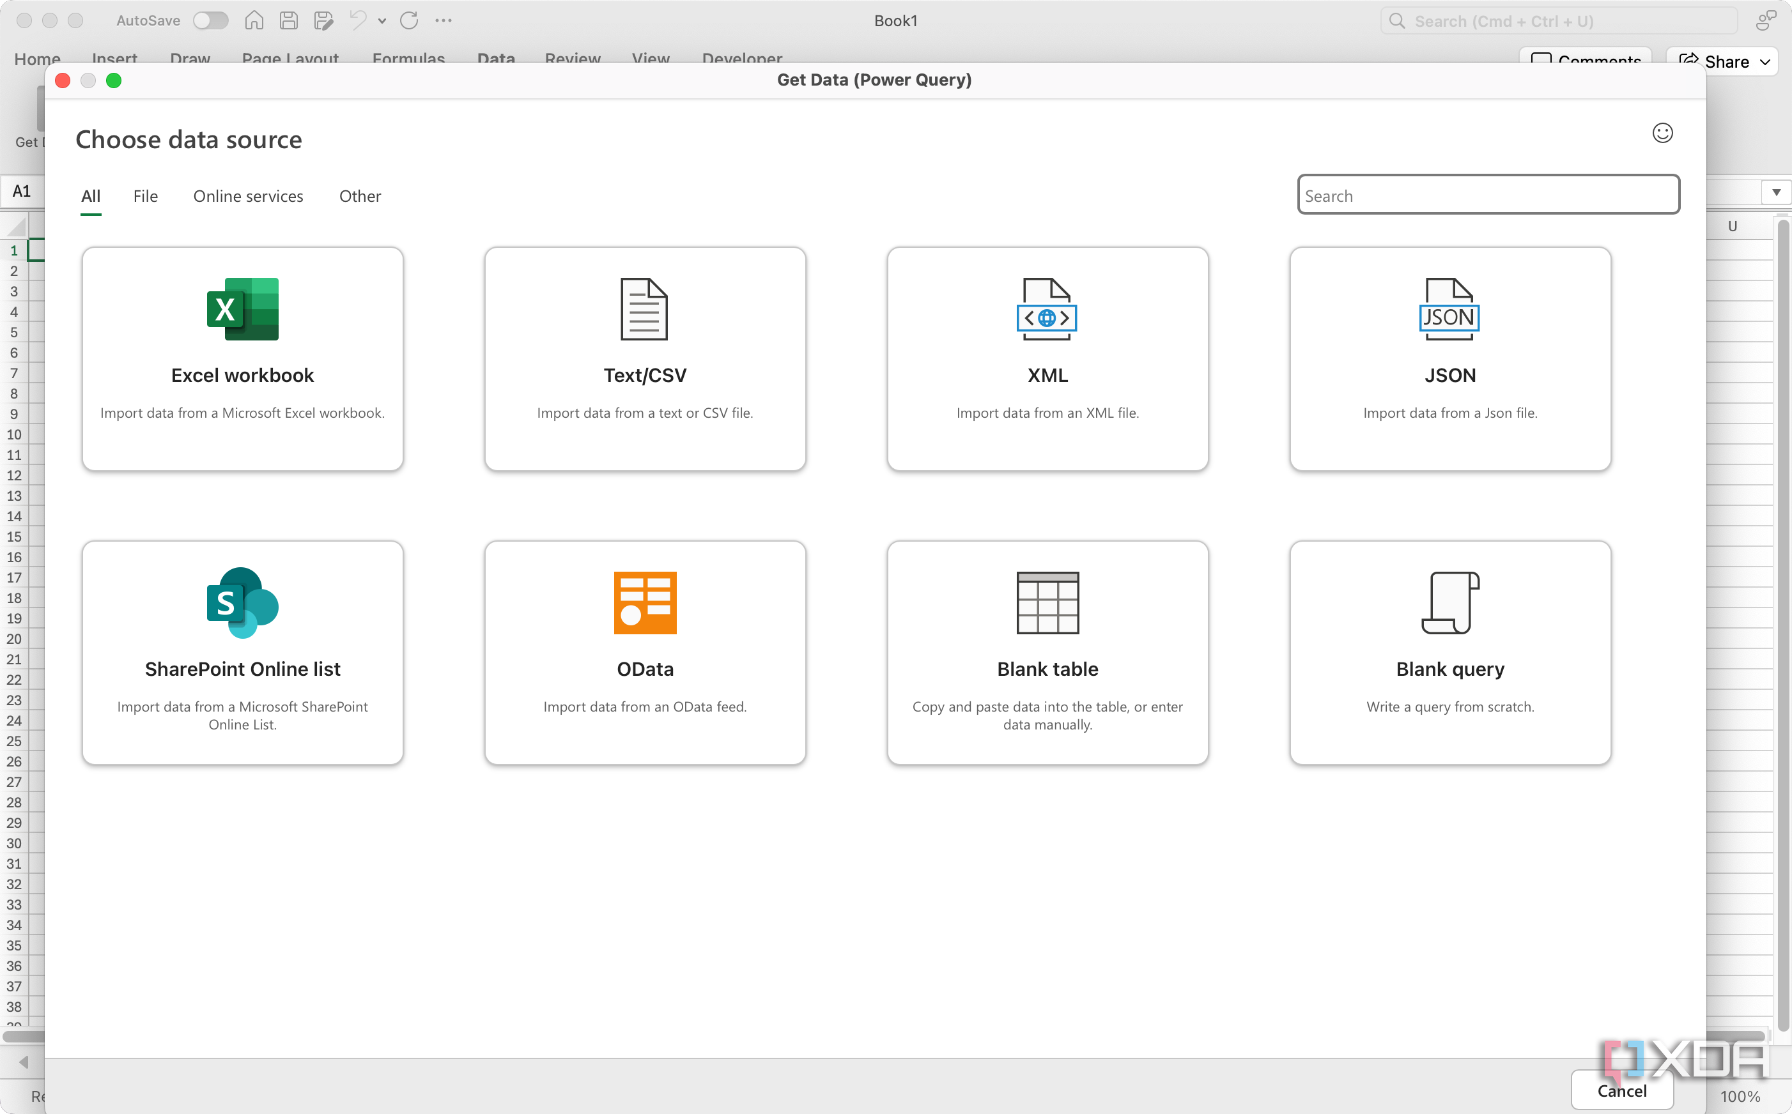
Task: Open the collaboration people icon at top right
Action: [x=1766, y=20]
